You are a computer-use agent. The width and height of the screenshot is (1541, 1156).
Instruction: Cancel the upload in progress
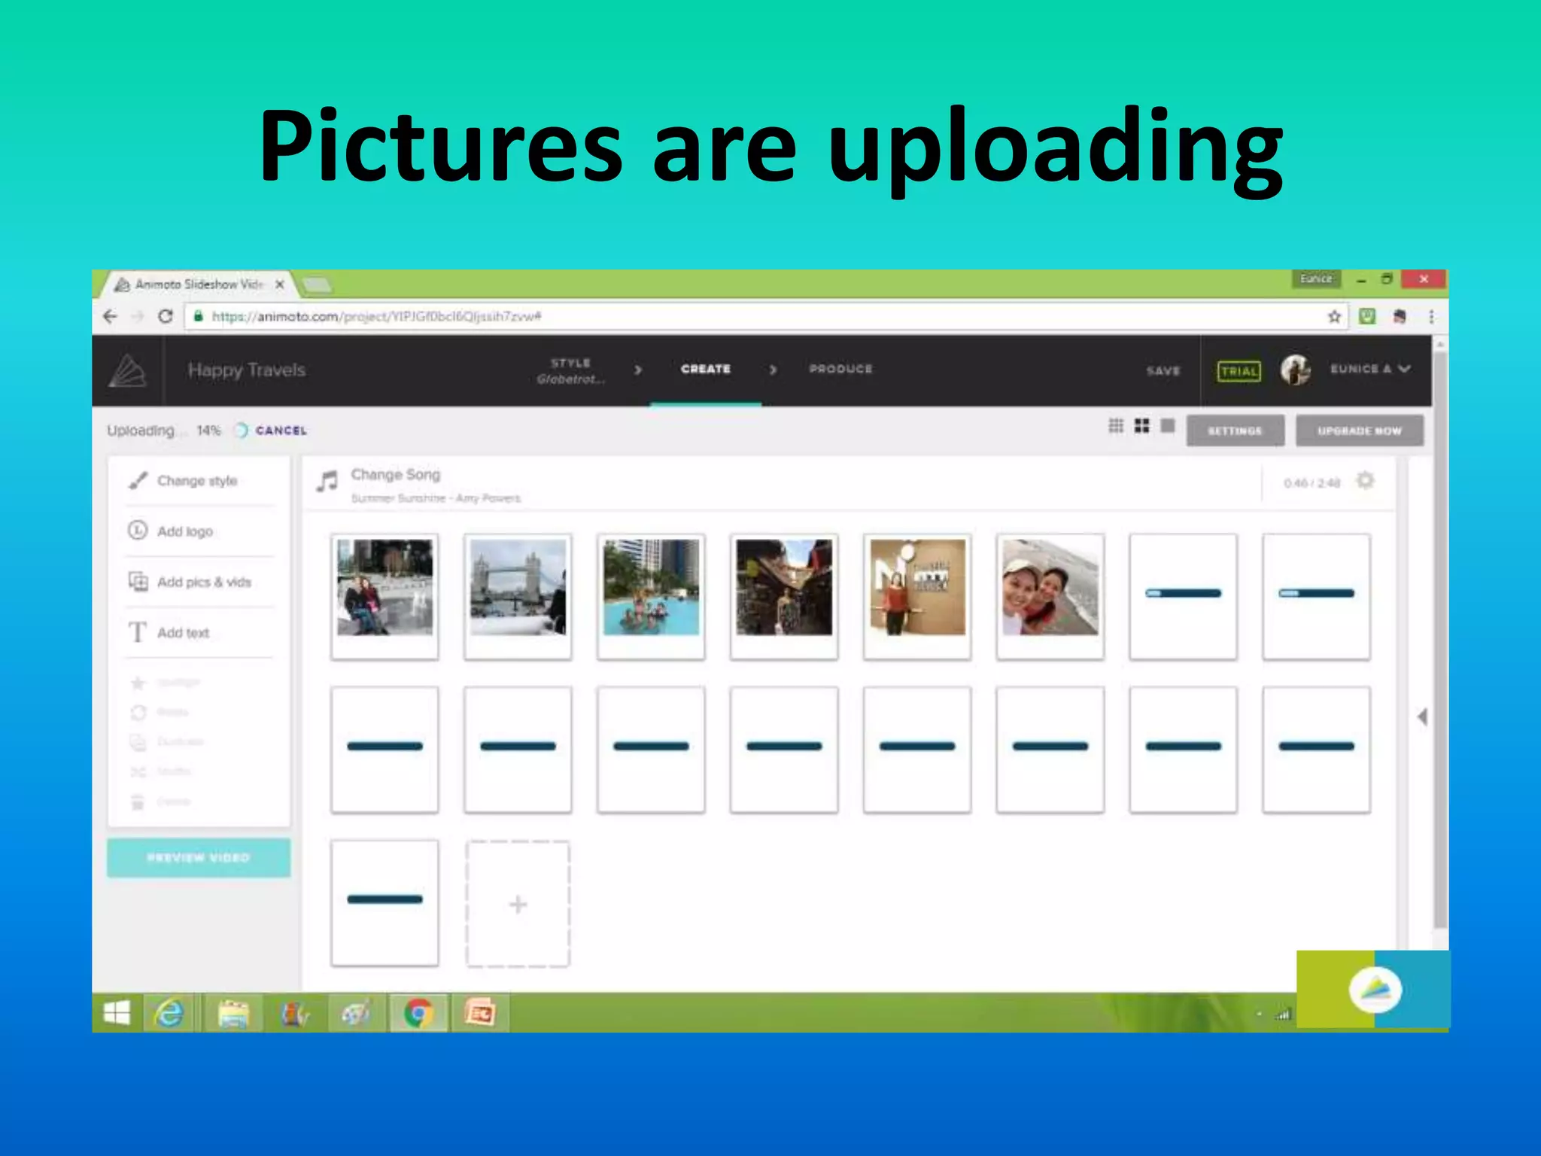click(281, 430)
